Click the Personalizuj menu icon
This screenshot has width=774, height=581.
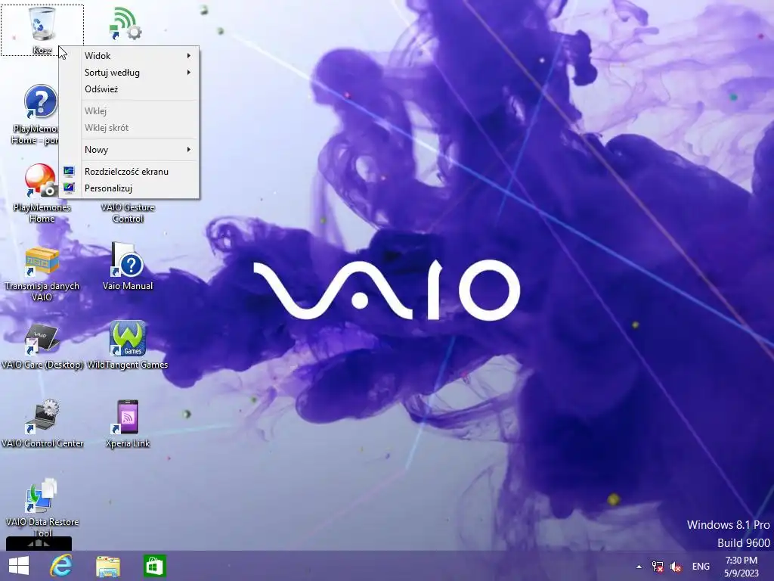(69, 188)
